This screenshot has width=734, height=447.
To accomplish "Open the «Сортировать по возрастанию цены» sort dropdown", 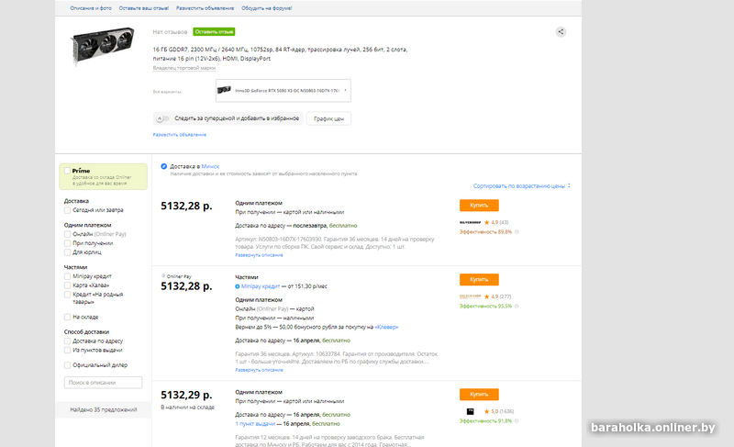I will [x=522, y=185].
